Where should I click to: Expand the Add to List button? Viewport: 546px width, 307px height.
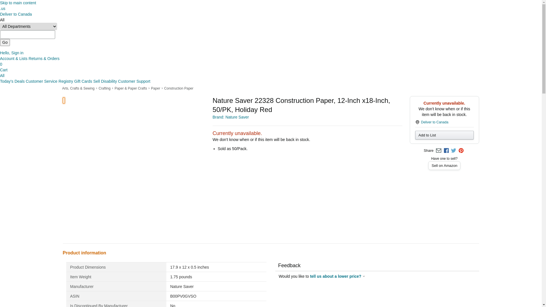444,135
